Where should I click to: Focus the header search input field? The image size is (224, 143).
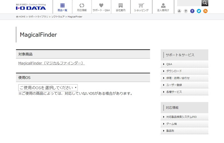(x=189, y=3)
